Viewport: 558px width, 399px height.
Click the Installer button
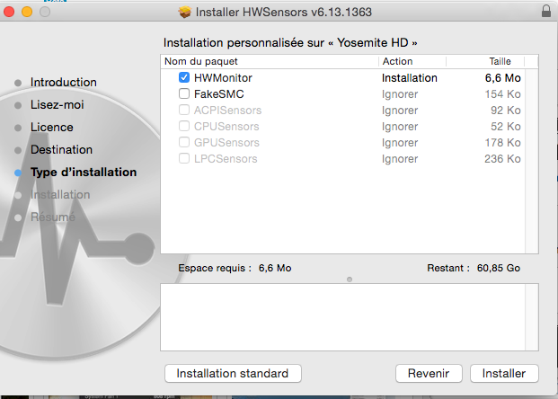504,373
